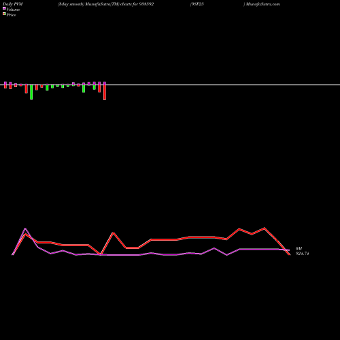
Task: Click the Volume legend color swatch
Action: pyautogui.click(x=4, y=8)
